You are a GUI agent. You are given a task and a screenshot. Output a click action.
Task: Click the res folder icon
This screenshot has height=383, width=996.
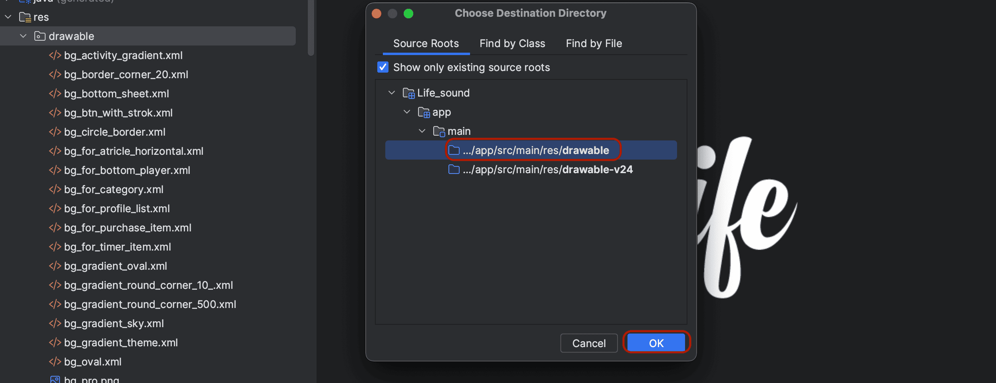tap(25, 17)
